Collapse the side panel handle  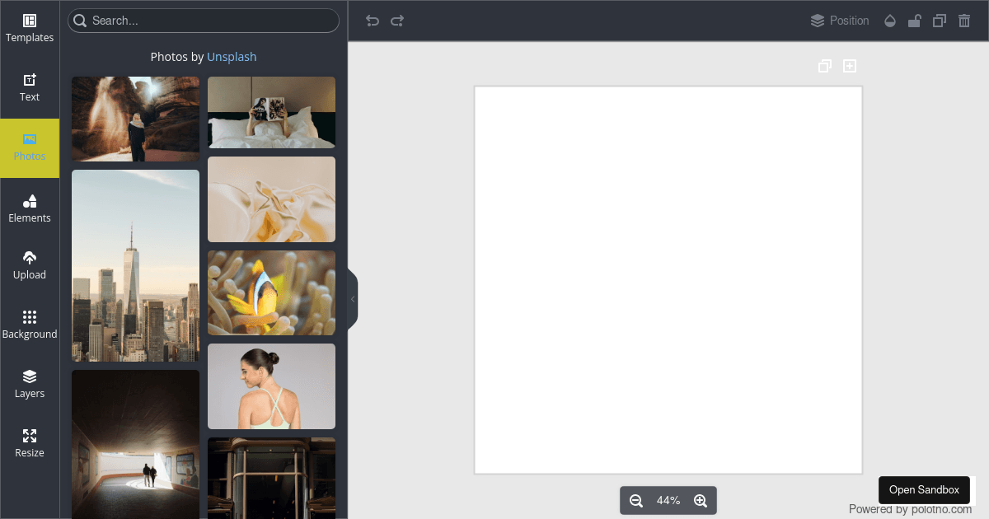point(353,299)
